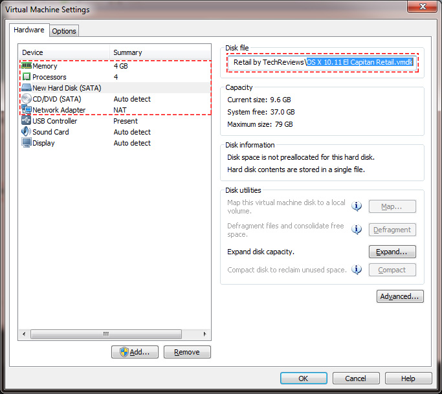Image resolution: width=442 pixels, height=394 pixels.
Task: Click info icon next to Map button
Action: (x=357, y=206)
